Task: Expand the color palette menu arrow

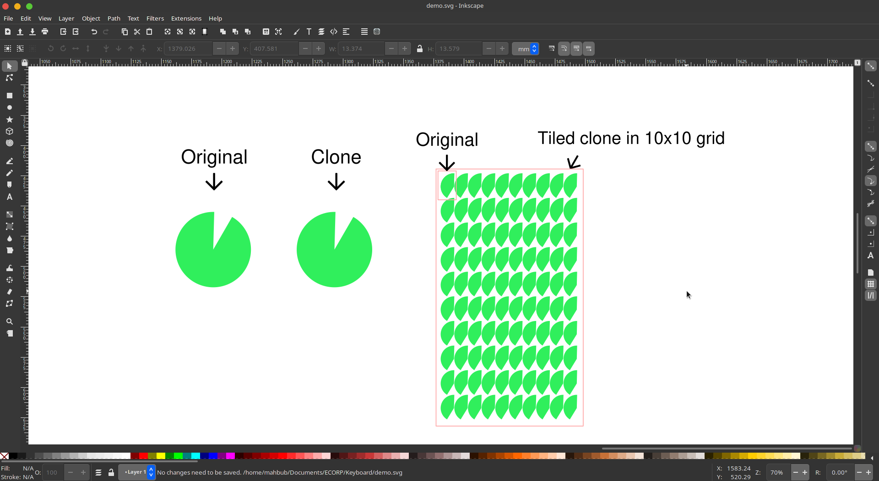Action: pyautogui.click(x=872, y=458)
